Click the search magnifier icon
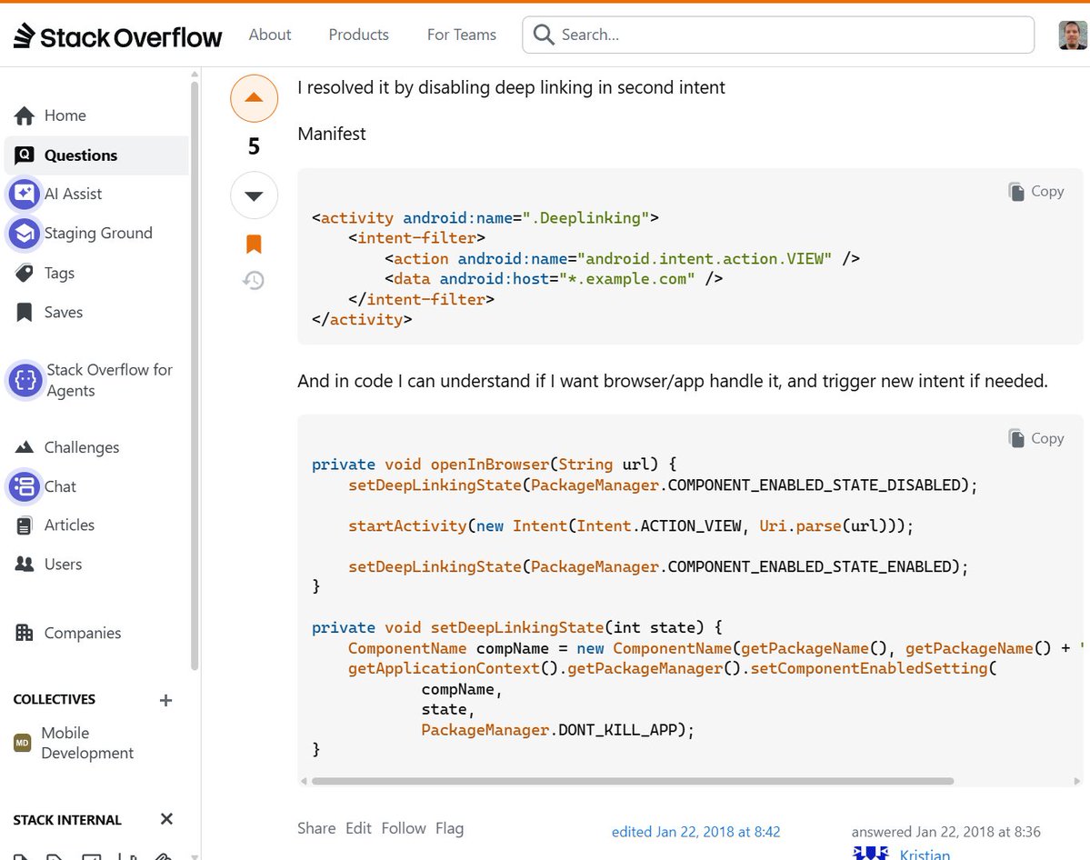Screen dimensions: 1090x860 [x=544, y=35]
